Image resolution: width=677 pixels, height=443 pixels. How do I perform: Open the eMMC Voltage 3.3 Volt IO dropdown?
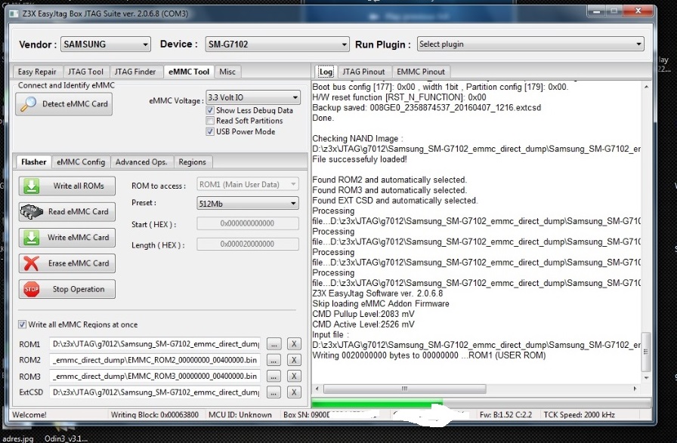(x=253, y=97)
